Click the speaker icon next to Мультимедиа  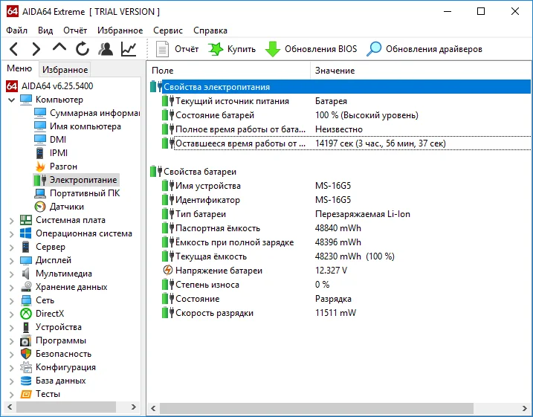point(26,274)
